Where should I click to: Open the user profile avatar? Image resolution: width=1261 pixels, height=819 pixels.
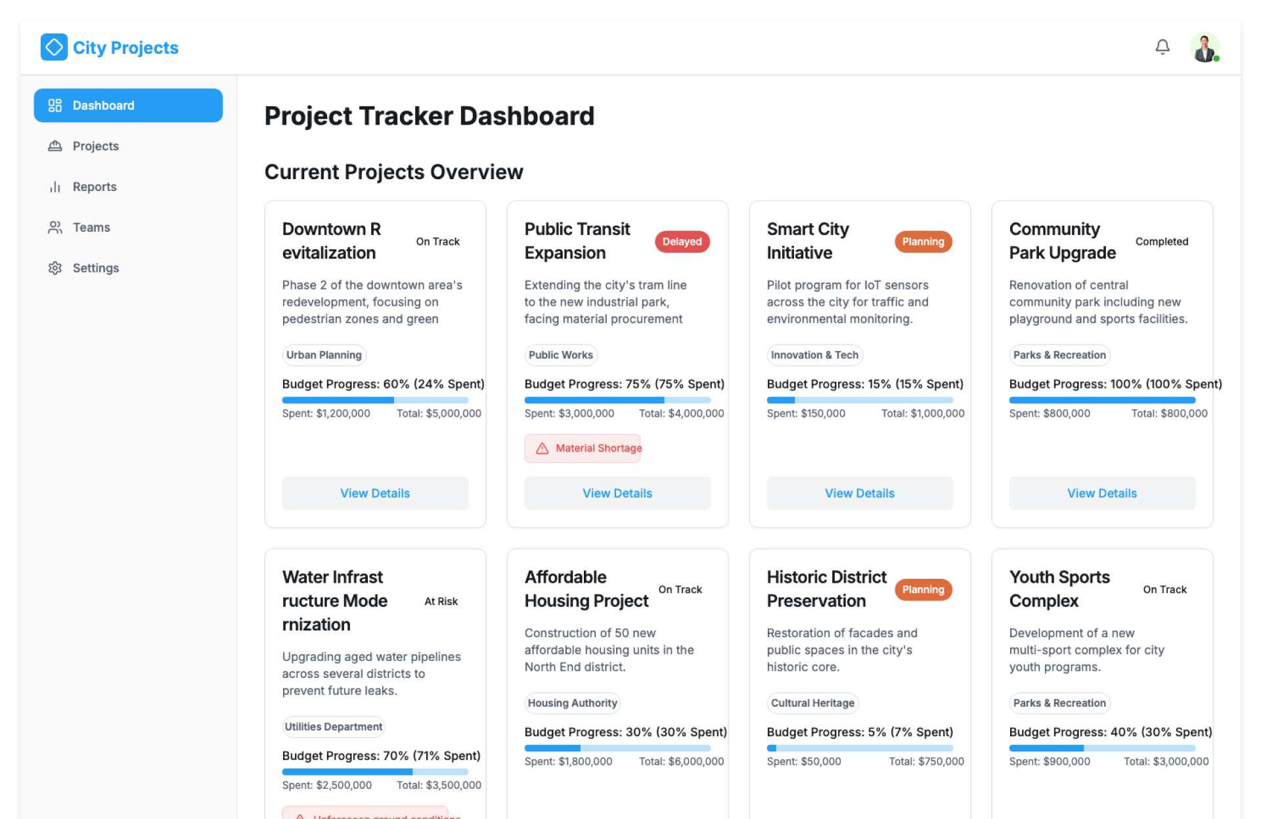coord(1204,48)
